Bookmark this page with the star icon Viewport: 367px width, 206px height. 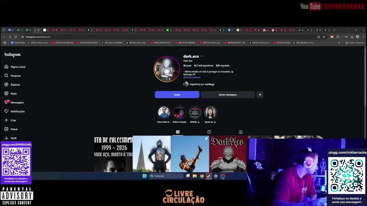[x=324, y=37]
